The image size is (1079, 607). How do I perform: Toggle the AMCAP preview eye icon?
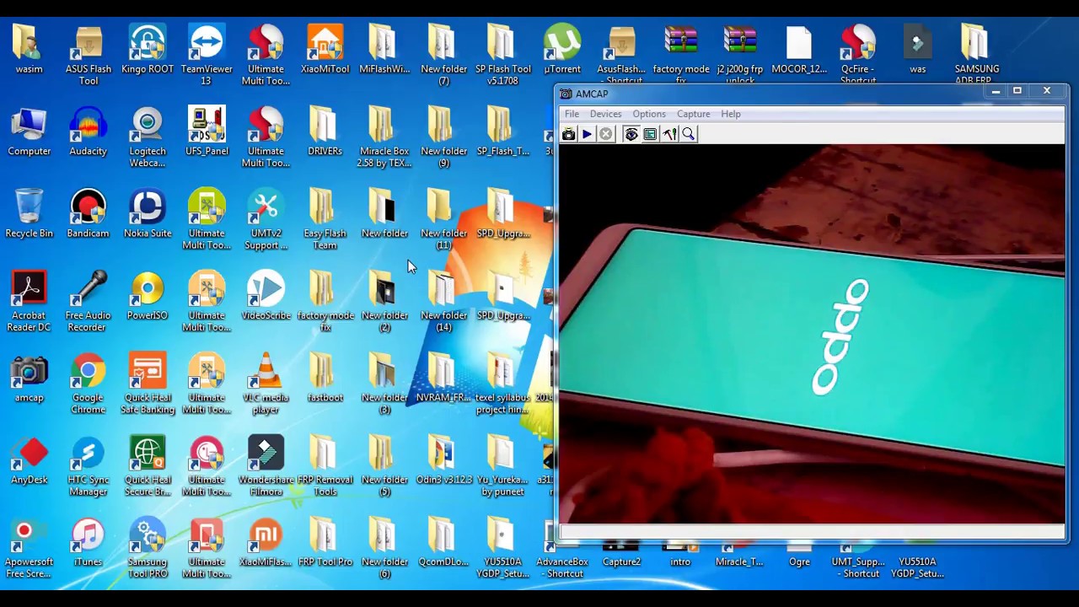[x=631, y=134]
